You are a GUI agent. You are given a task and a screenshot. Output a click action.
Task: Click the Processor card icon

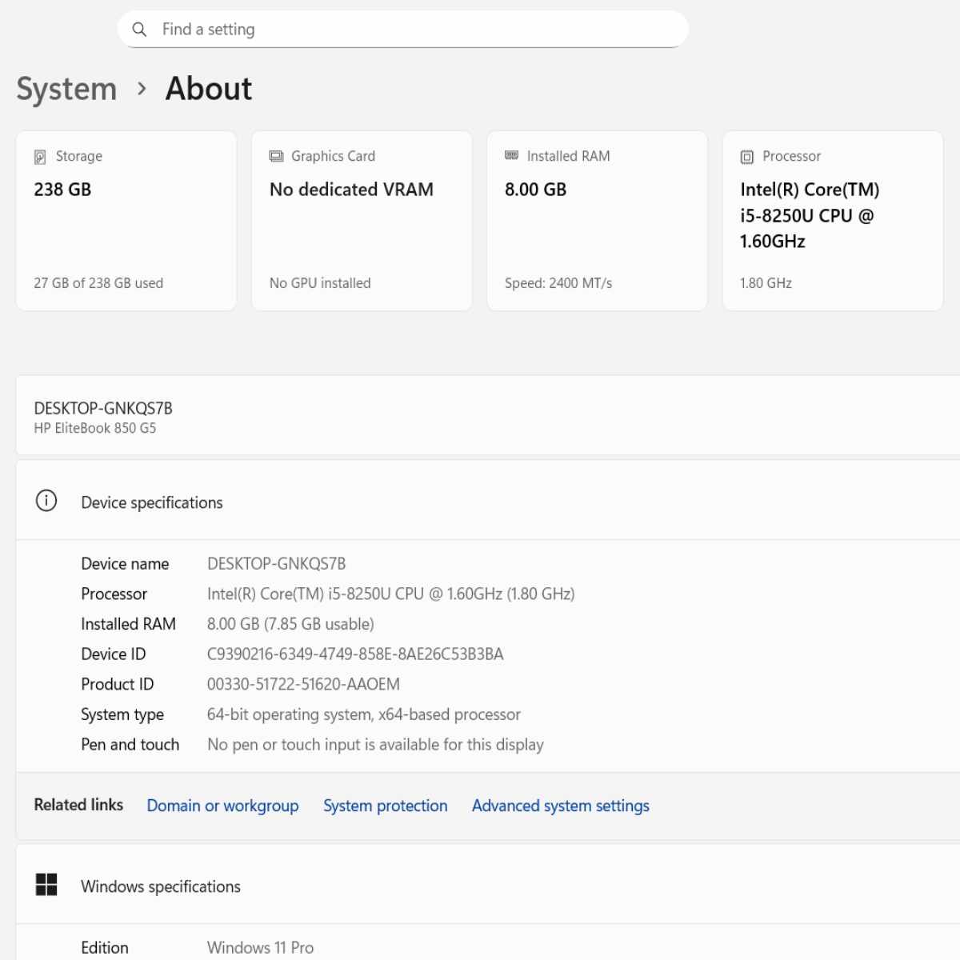(x=747, y=157)
